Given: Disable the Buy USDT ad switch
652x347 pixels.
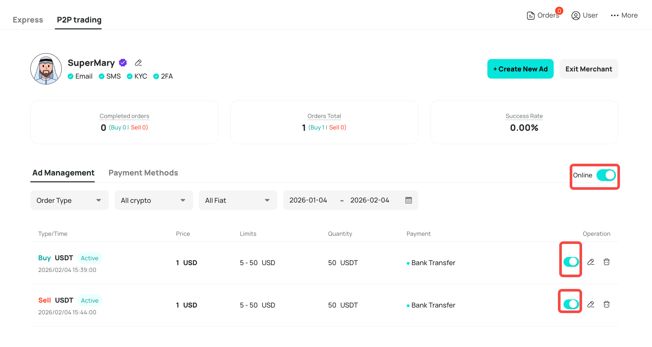Looking at the screenshot, I should pos(571,262).
